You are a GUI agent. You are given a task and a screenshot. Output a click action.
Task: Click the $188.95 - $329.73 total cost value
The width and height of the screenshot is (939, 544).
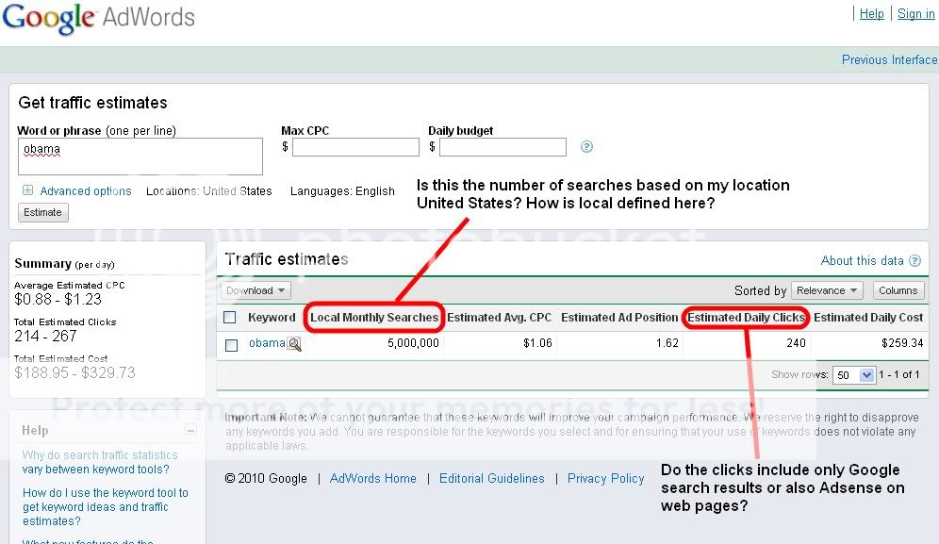(x=74, y=372)
